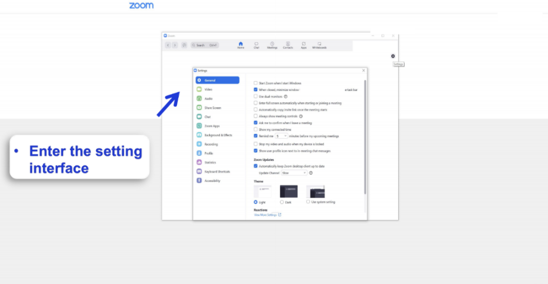Viewport: 548px width, 284px height.
Task: Click the search box in Zoom toolbar
Action: point(204,45)
